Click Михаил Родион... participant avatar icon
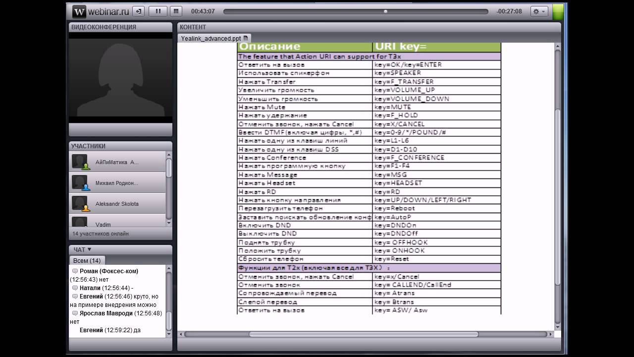This screenshot has width=634, height=357. click(x=80, y=183)
